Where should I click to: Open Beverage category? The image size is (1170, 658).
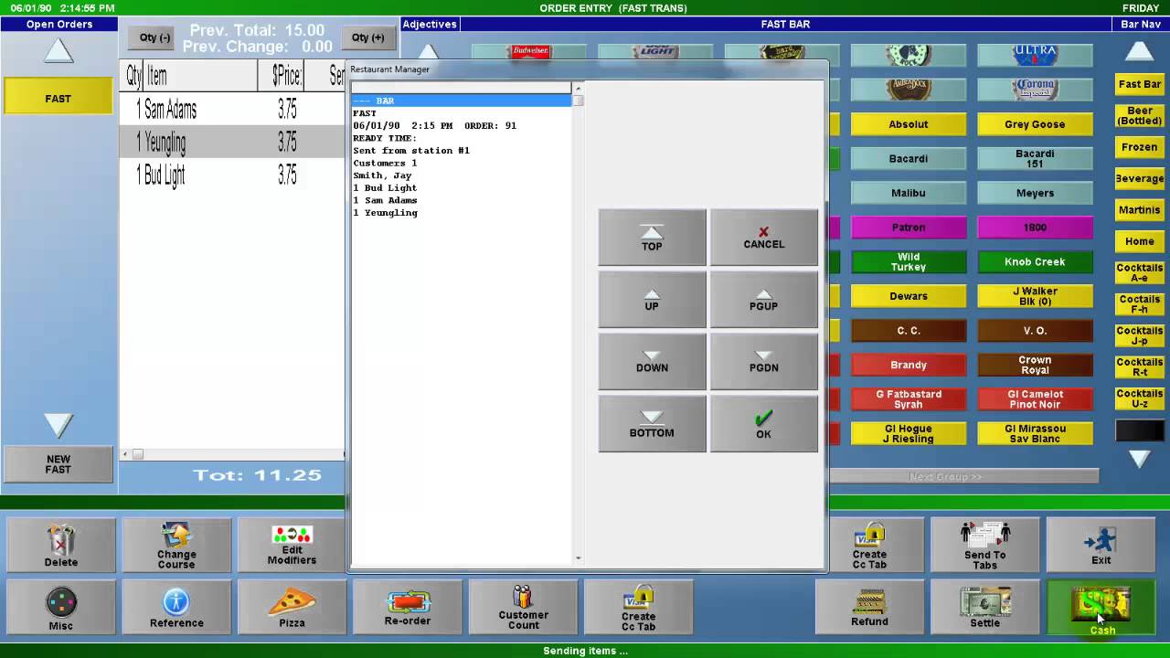[1140, 178]
